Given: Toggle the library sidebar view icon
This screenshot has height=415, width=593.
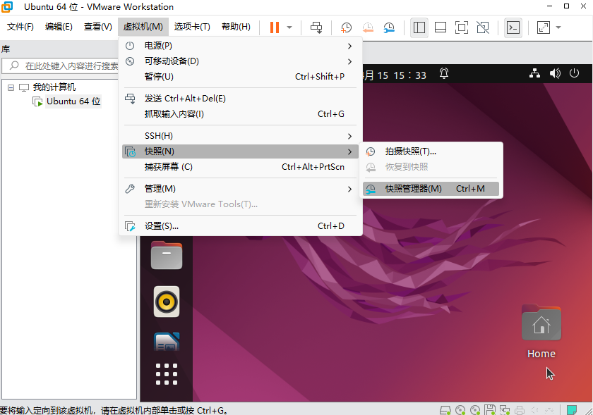Looking at the screenshot, I should click(419, 27).
